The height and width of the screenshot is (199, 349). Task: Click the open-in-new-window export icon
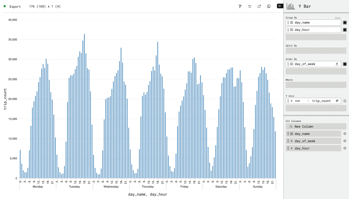coord(259,6)
